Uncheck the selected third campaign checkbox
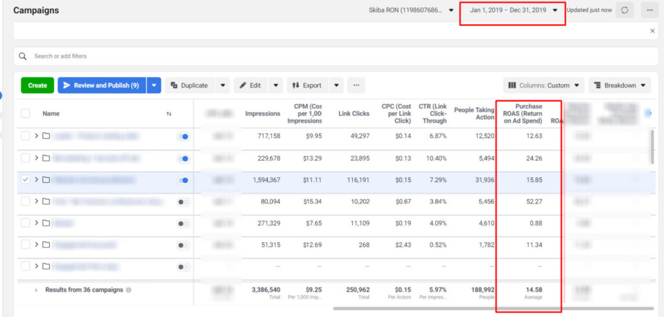Image resolution: width=664 pixels, height=317 pixels. 25,180
